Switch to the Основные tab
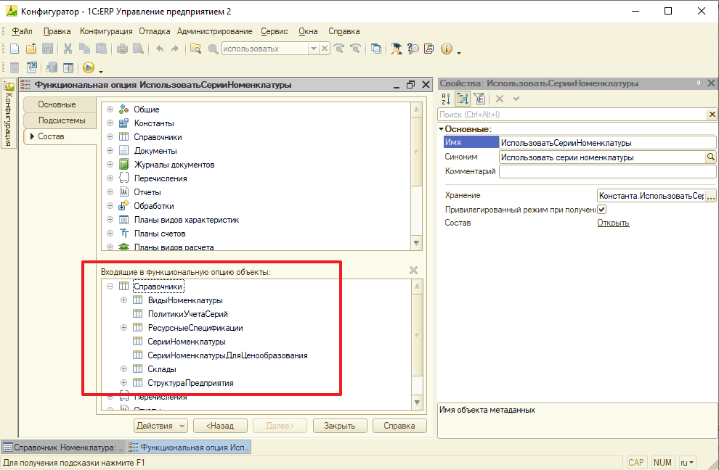The height and width of the screenshot is (470, 719). pyautogui.click(x=60, y=104)
